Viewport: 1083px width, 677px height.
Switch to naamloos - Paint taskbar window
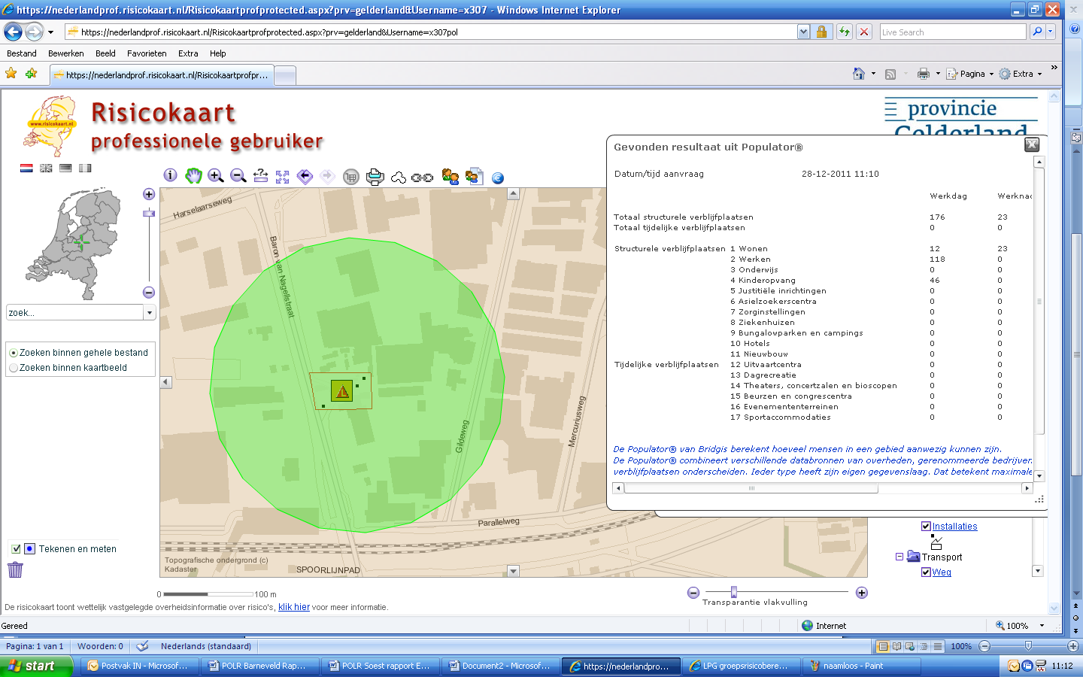[x=862, y=666]
